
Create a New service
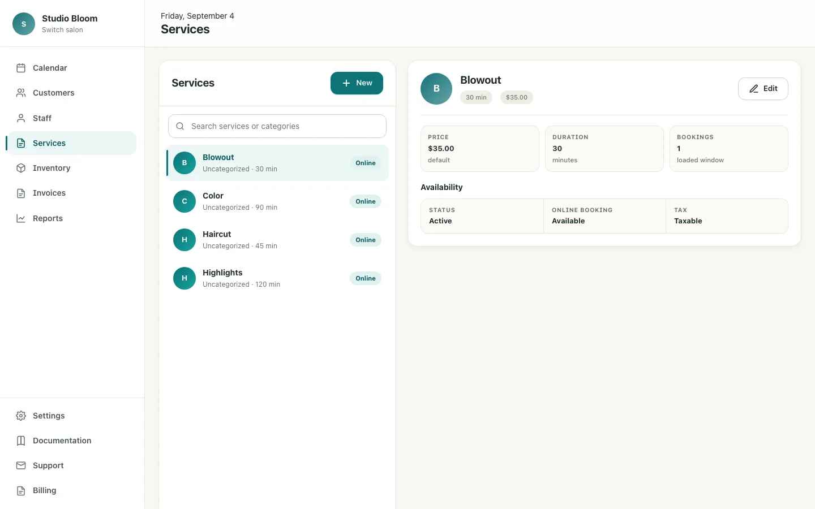(x=357, y=83)
